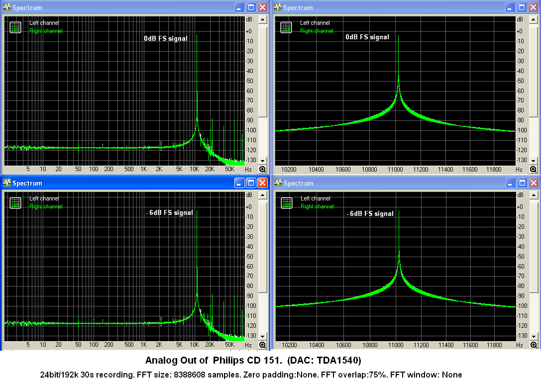Maximize the top-right 0dB zoomed Spectrum window
This screenshot has width=541, height=387.
point(522,7)
